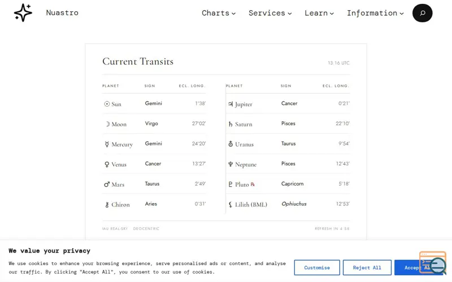The width and height of the screenshot is (452, 282).
Task: Click the Saturn sign Pisces cell
Action: 288,124
